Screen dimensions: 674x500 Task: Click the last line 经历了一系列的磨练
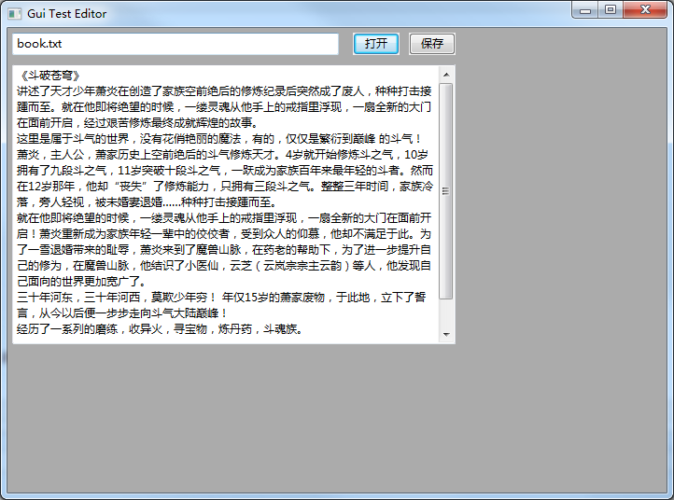161,329
